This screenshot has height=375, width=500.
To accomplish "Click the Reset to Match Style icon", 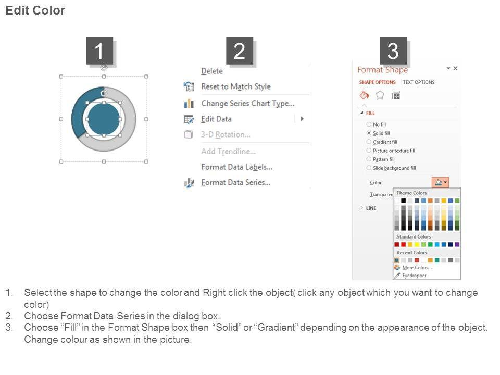I will point(189,86).
